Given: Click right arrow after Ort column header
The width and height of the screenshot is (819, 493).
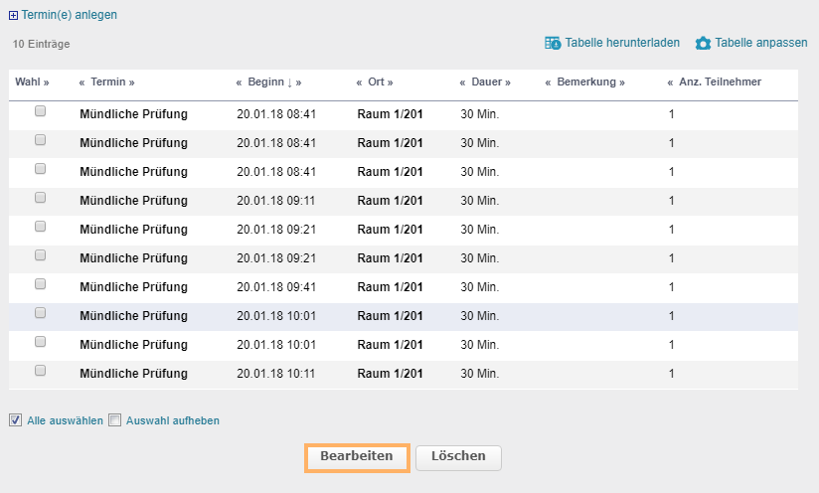Looking at the screenshot, I should coord(390,82).
